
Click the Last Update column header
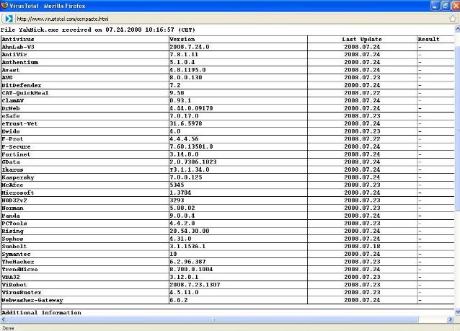[x=362, y=40]
